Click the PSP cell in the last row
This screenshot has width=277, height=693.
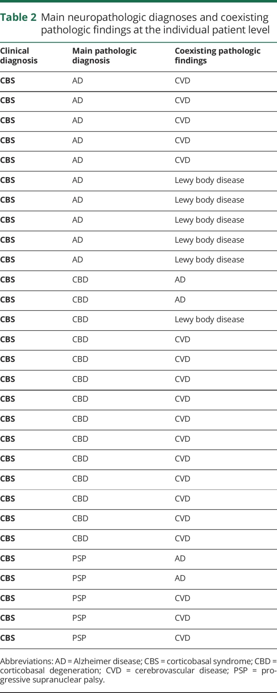pos(79,638)
